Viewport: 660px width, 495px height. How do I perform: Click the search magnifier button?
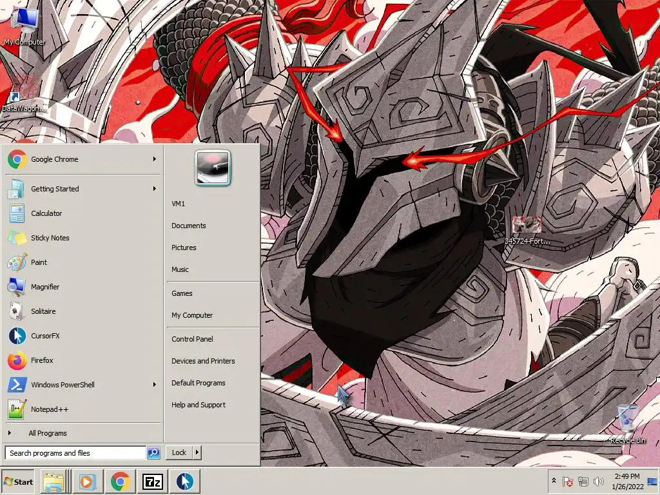(x=153, y=453)
